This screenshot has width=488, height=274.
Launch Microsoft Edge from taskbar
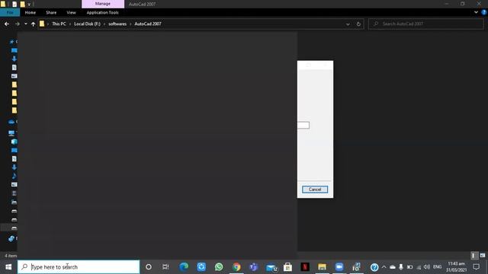click(184, 267)
